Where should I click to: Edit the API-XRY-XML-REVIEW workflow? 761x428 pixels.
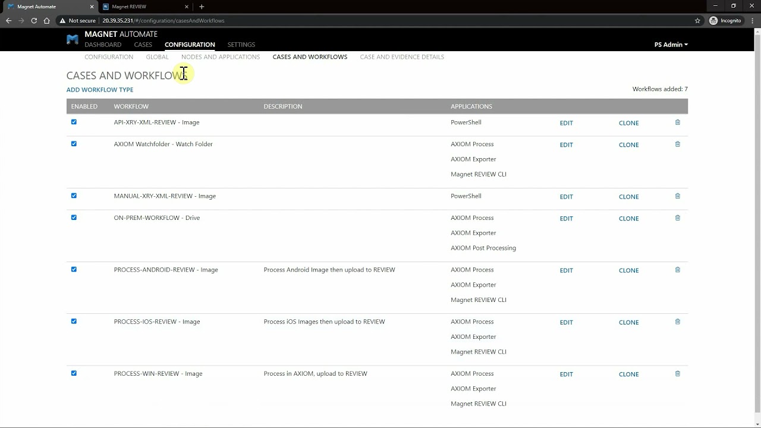click(x=566, y=123)
